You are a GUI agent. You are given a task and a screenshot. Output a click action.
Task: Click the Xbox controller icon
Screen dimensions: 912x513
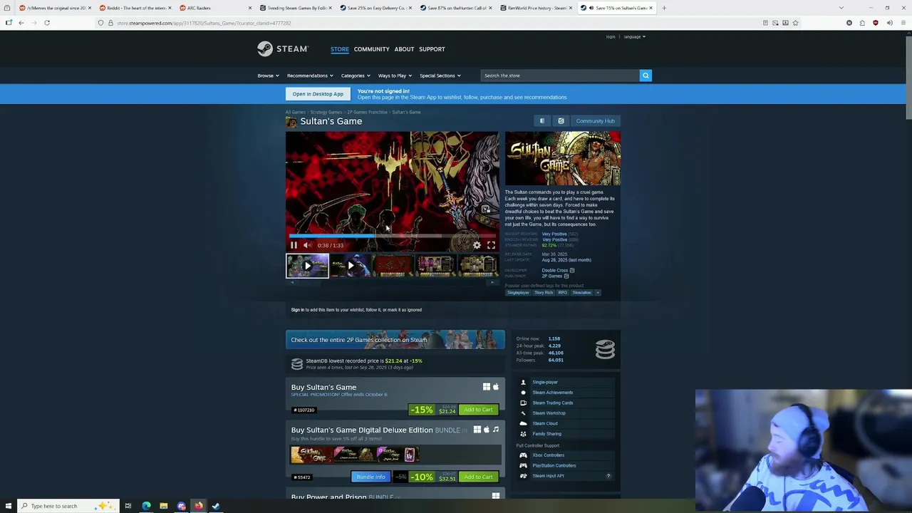[523, 455]
